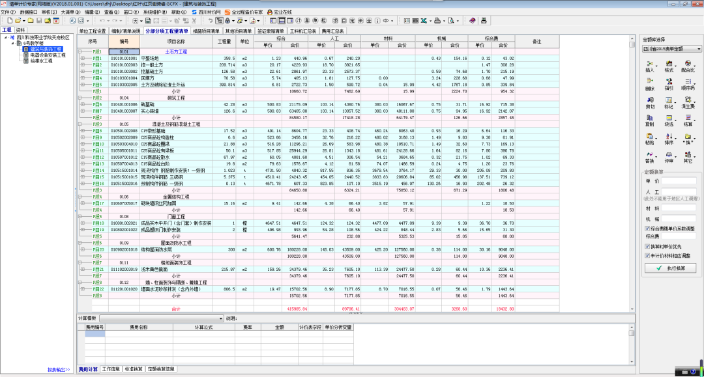The height and width of the screenshot is (377, 704).
Task: Open the 文件 menu
Action: click(x=8, y=12)
